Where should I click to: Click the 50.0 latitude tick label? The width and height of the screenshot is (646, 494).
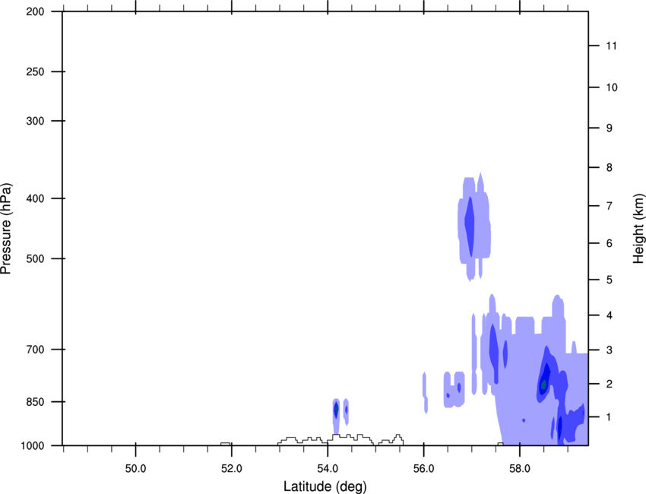pyautogui.click(x=135, y=469)
